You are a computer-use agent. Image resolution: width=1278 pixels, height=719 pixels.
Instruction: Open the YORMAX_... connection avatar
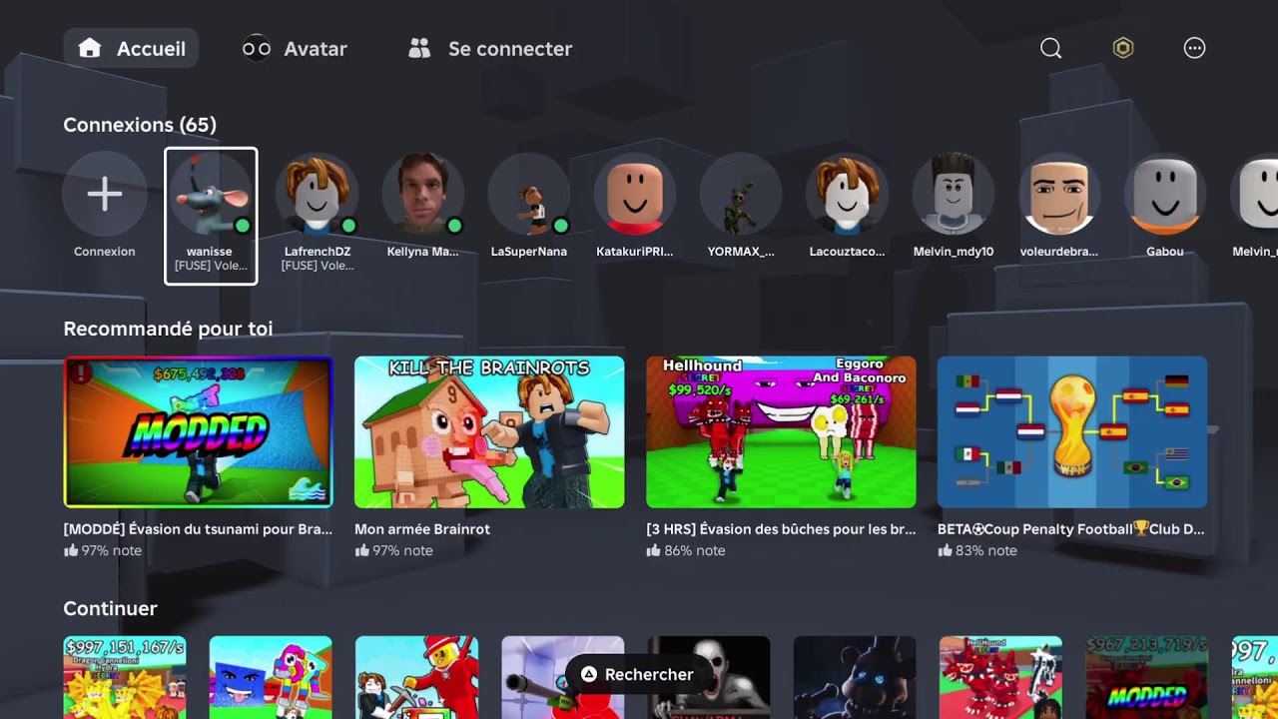coord(741,194)
